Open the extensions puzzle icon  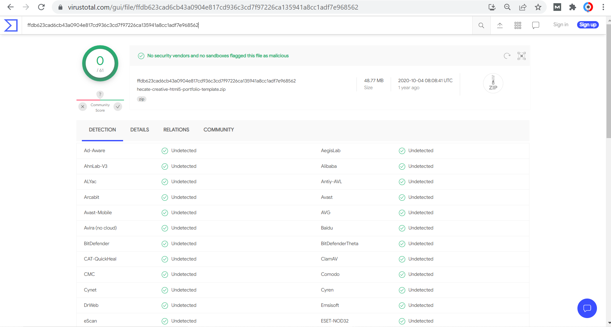[x=573, y=7]
